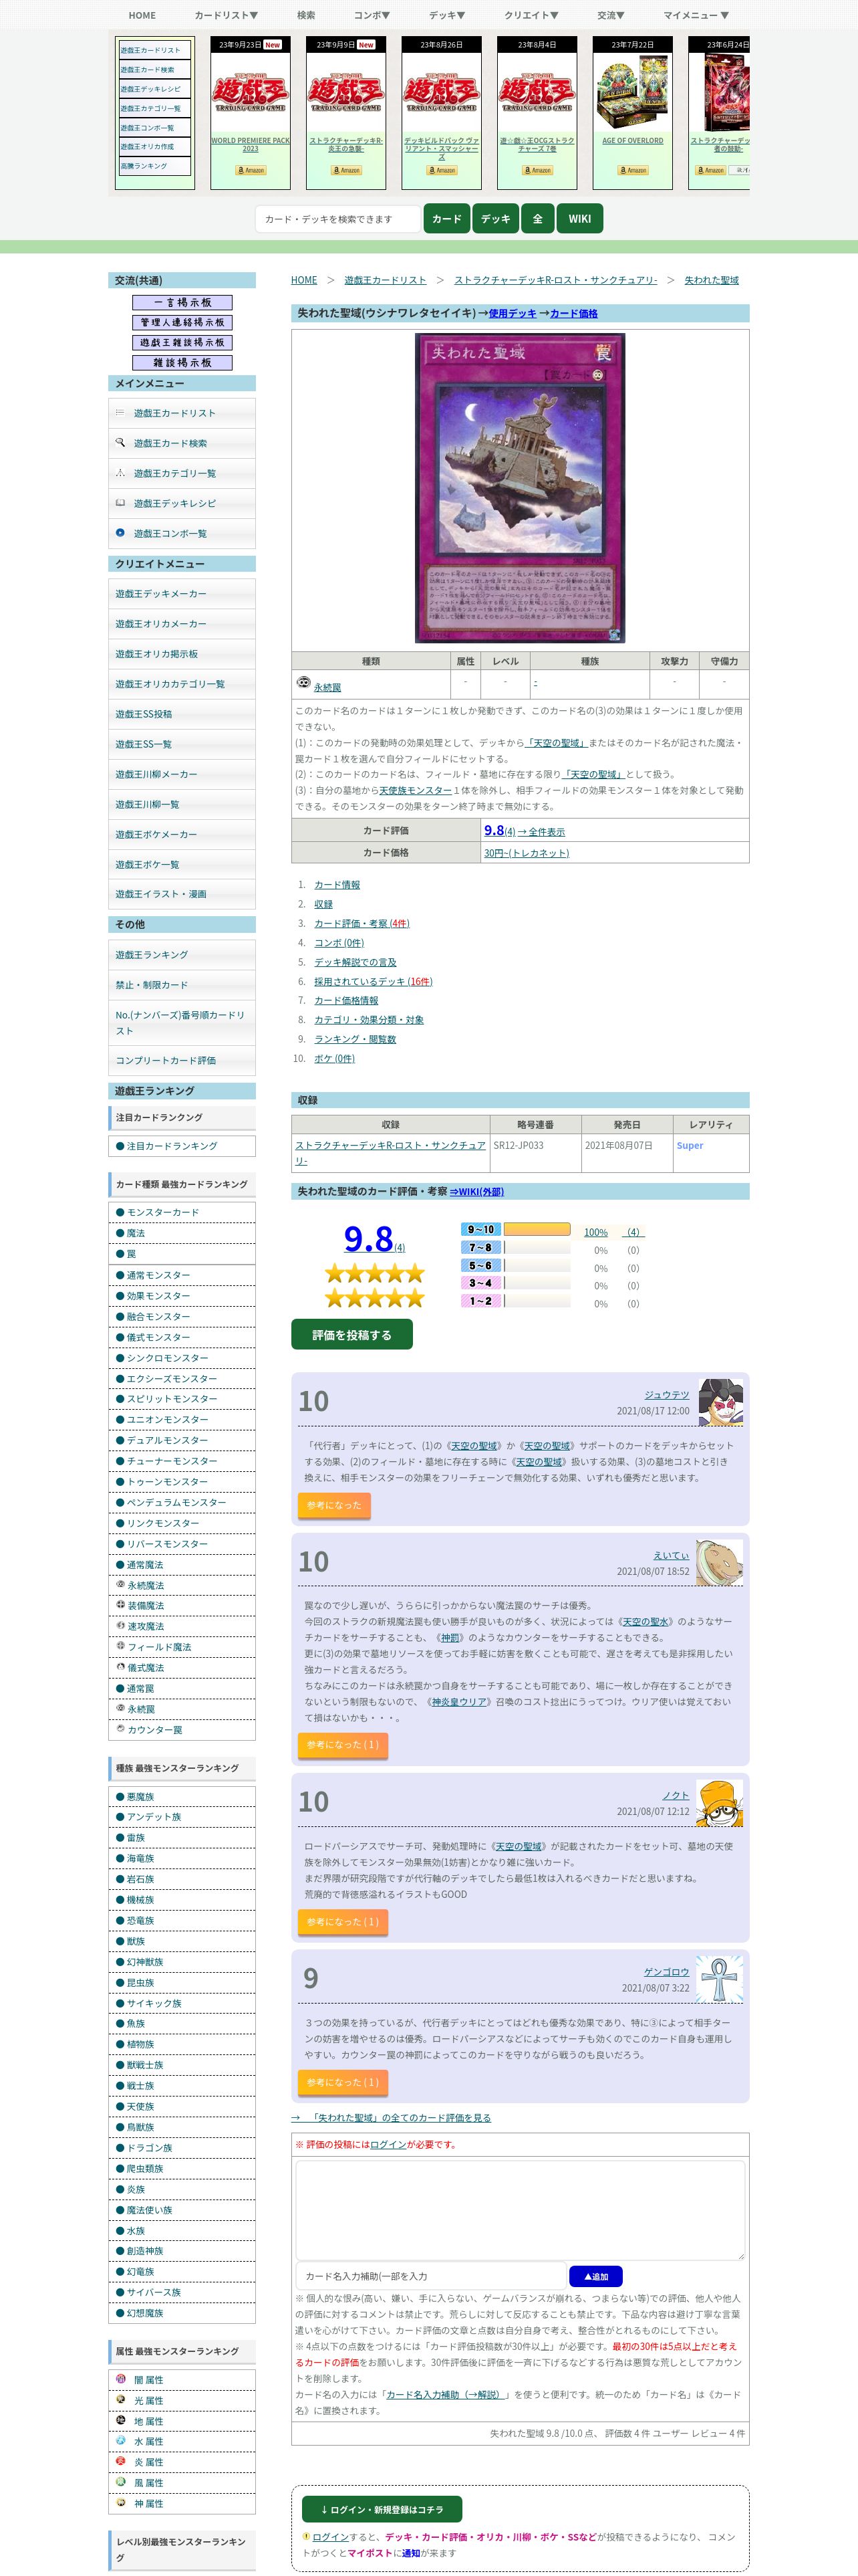The height and width of the screenshot is (2576, 858).
Task: Open ジュウテツ's avatar image
Action: 720,1401
